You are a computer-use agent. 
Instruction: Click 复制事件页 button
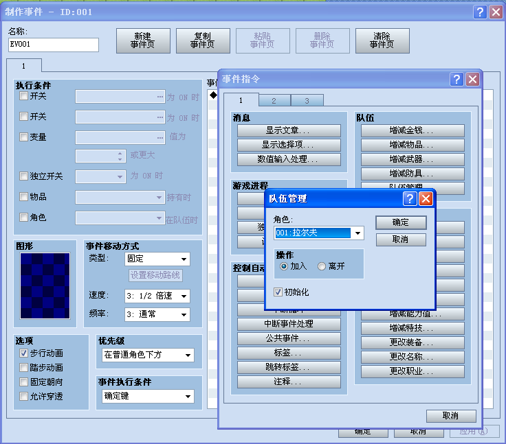[203, 40]
